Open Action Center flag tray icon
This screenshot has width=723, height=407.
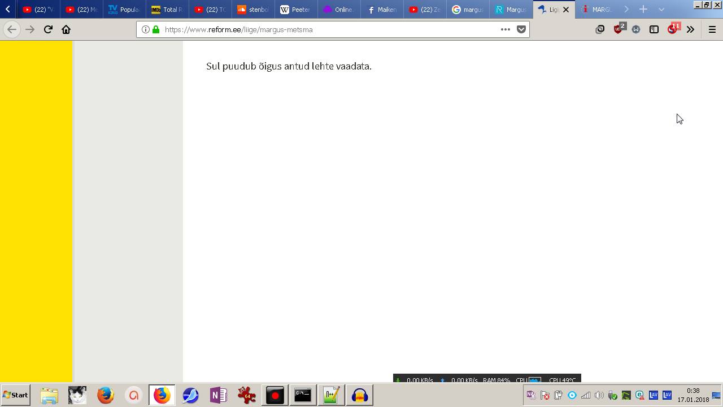point(545,395)
